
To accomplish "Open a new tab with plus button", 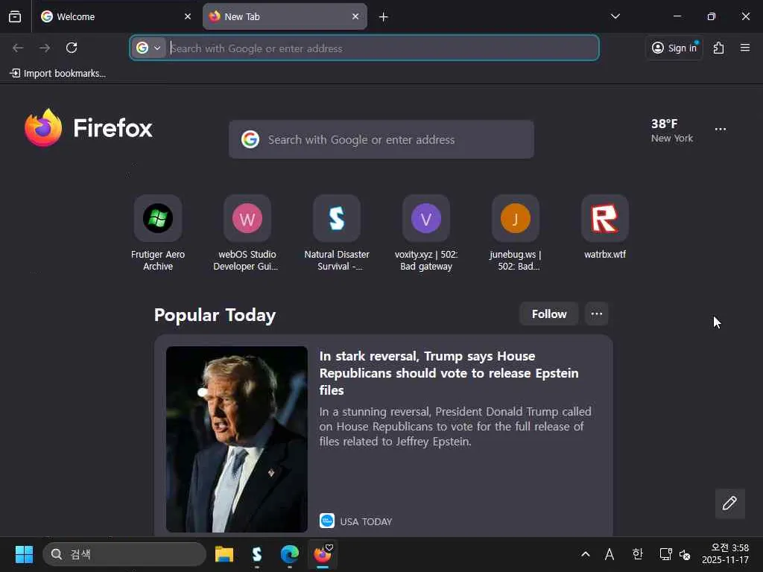I will click(384, 17).
